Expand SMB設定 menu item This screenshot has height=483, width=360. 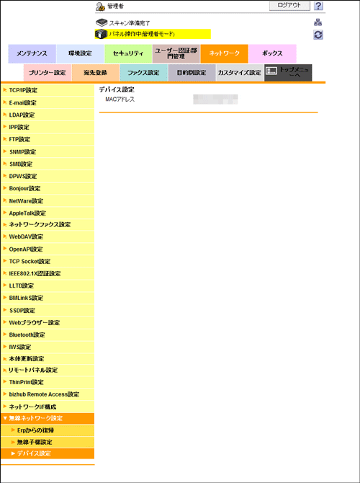click(x=48, y=164)
